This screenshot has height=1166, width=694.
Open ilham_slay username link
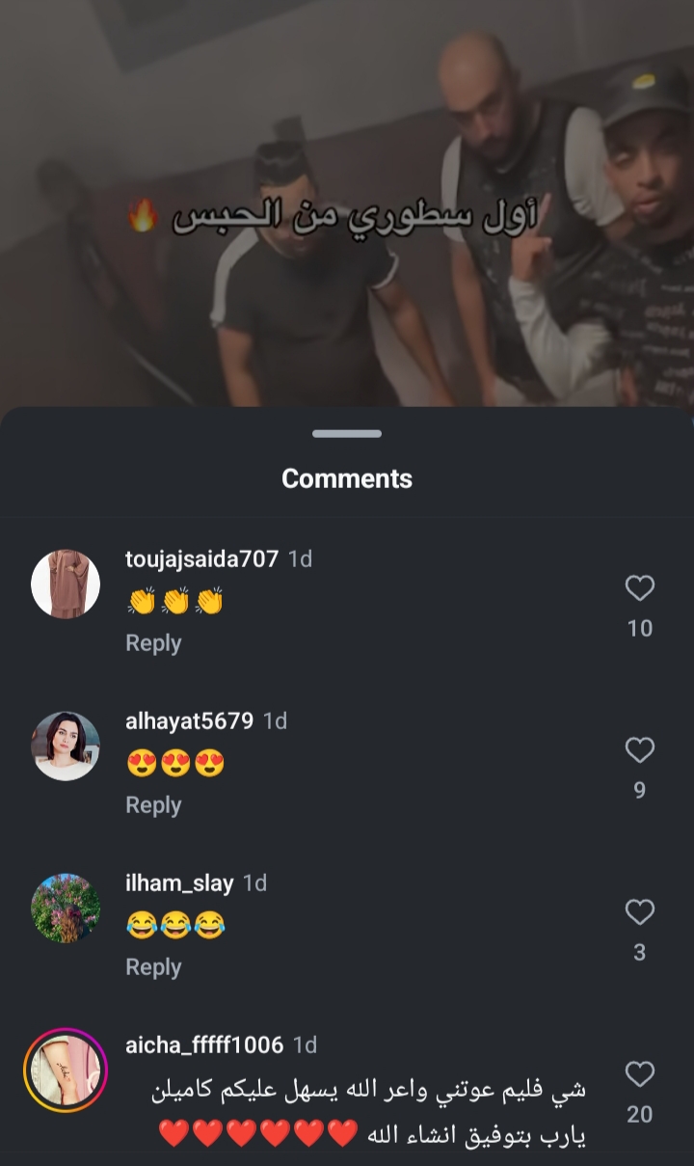[179, 883]
